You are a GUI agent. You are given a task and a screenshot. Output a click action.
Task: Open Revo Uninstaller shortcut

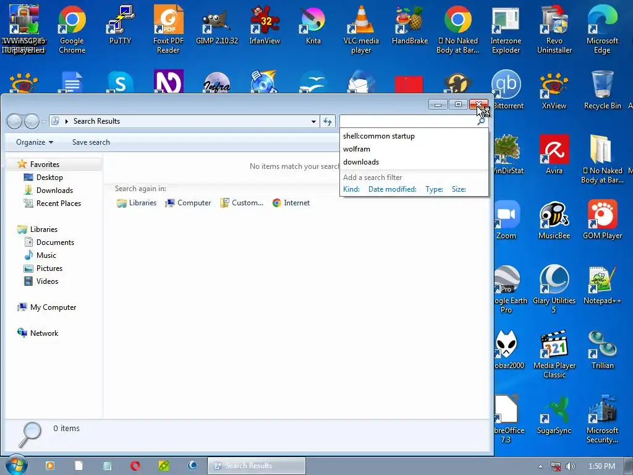pyautogui.click(x=554, y=29)
